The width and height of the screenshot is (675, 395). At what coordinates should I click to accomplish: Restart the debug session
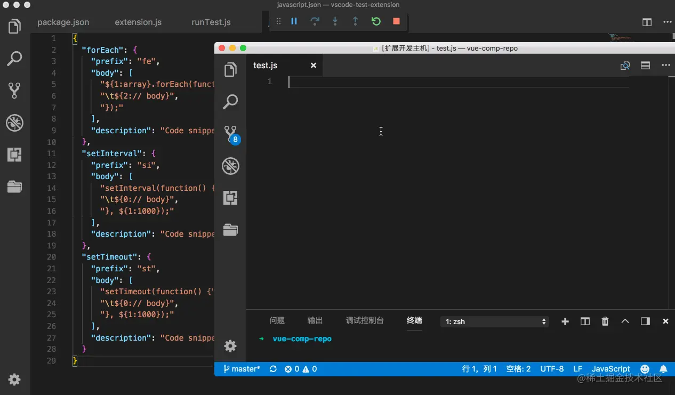[x=376, y=21]
